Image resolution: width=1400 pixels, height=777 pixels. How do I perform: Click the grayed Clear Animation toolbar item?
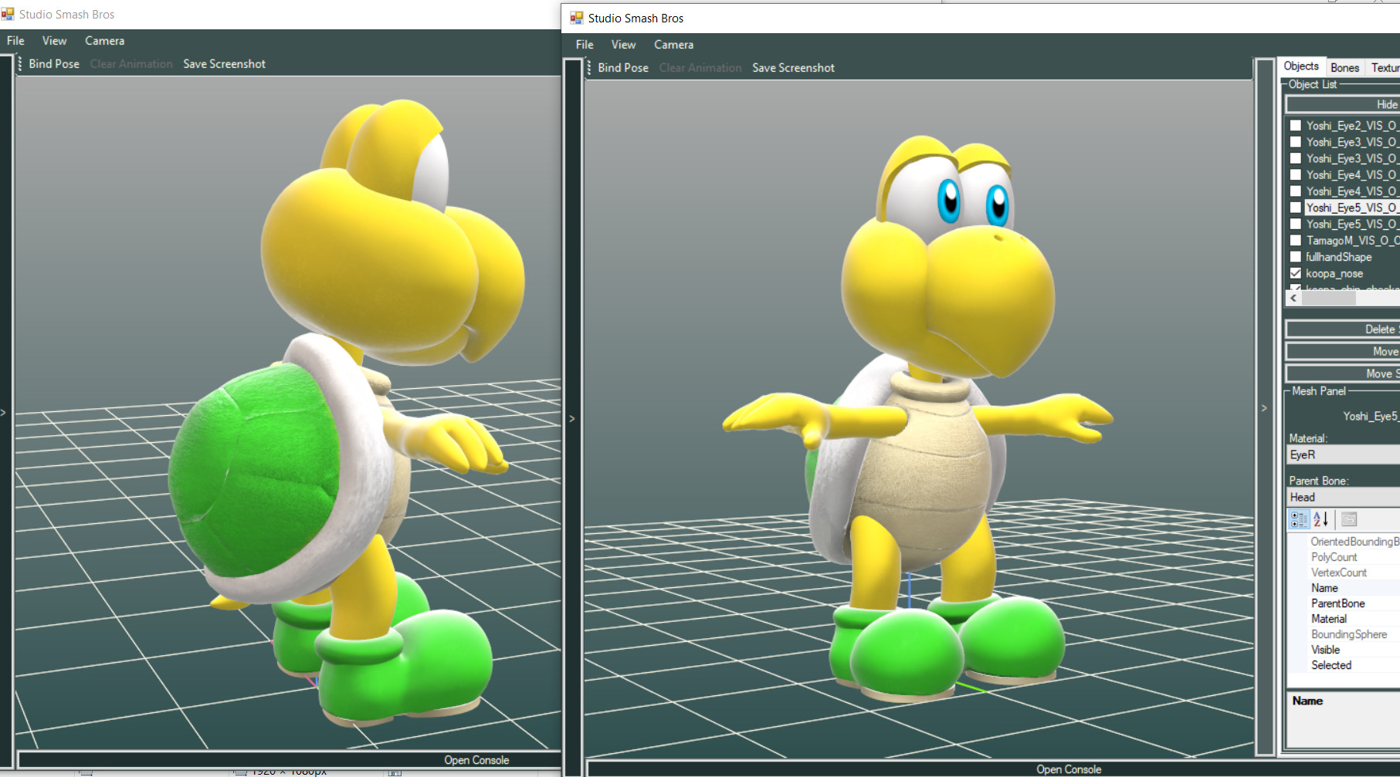(x=700, y=68)
